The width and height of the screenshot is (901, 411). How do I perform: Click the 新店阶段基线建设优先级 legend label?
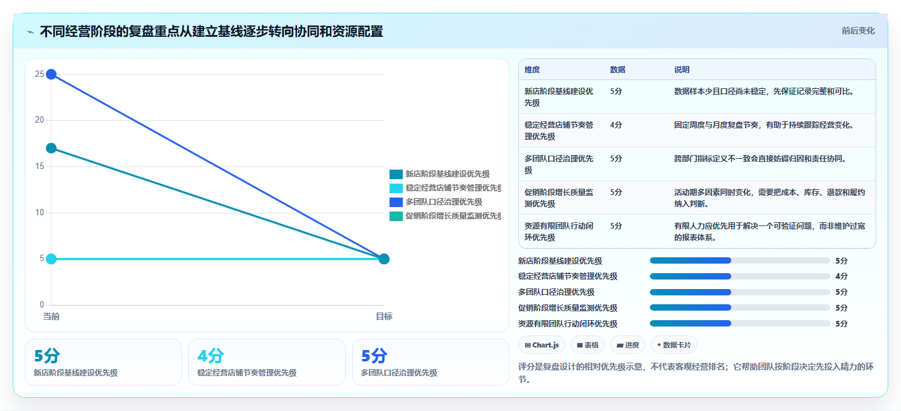(448, 174)
